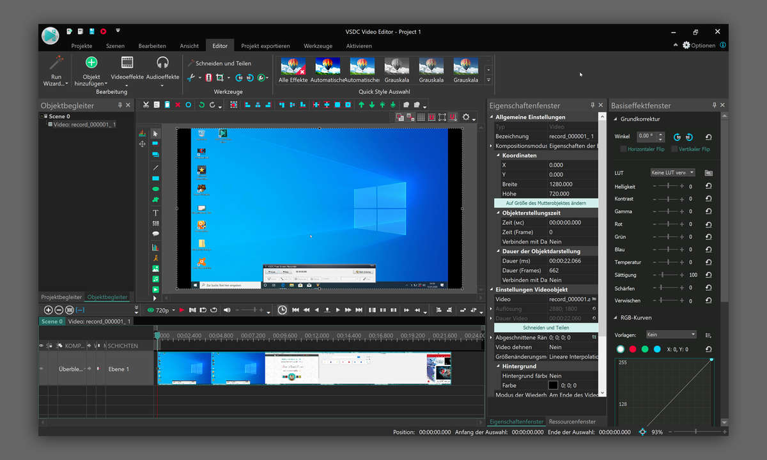Image resolution: width=767 pixels, height=460 pixels.
Task: Select the white RGB curve channel
Action: click(620, 349)
